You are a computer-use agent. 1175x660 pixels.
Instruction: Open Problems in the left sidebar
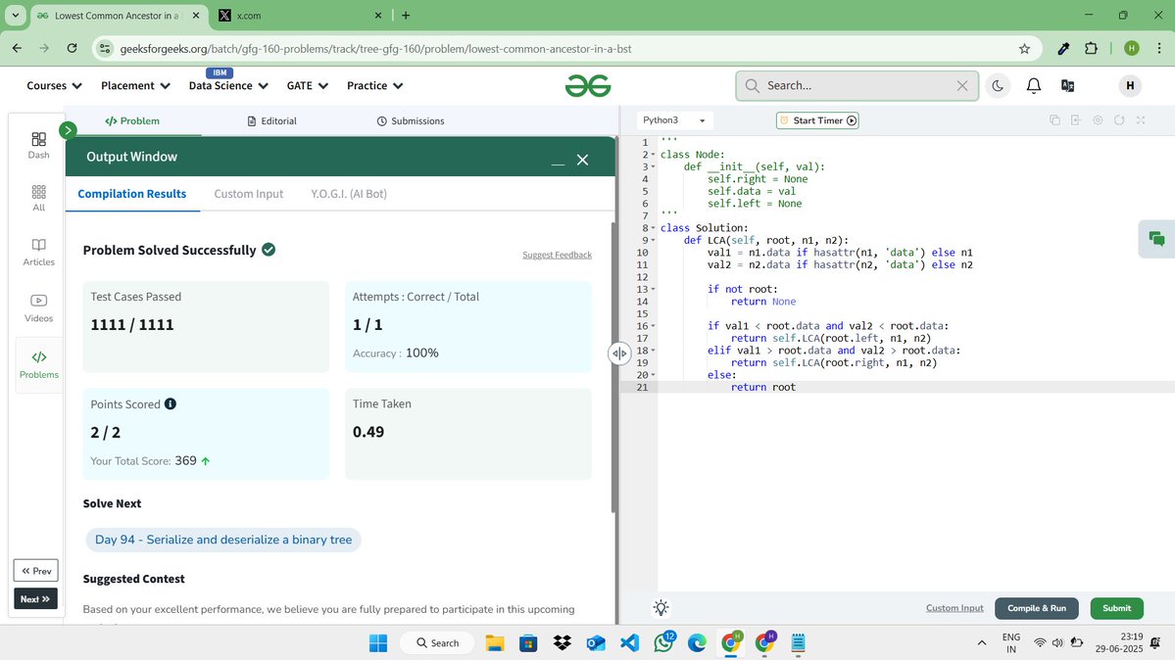pos(39,365)
